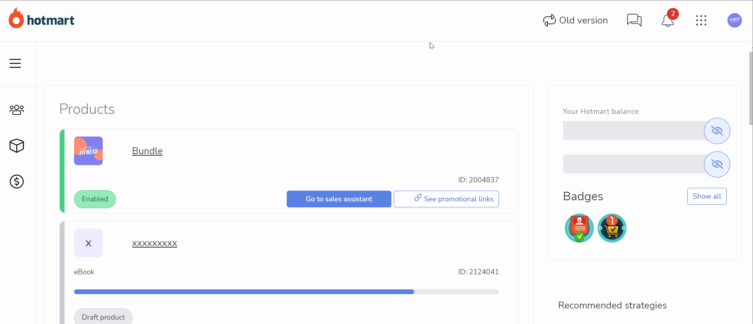
Task: Click the eBook draft progress bar
Action: tap(286, 292)
